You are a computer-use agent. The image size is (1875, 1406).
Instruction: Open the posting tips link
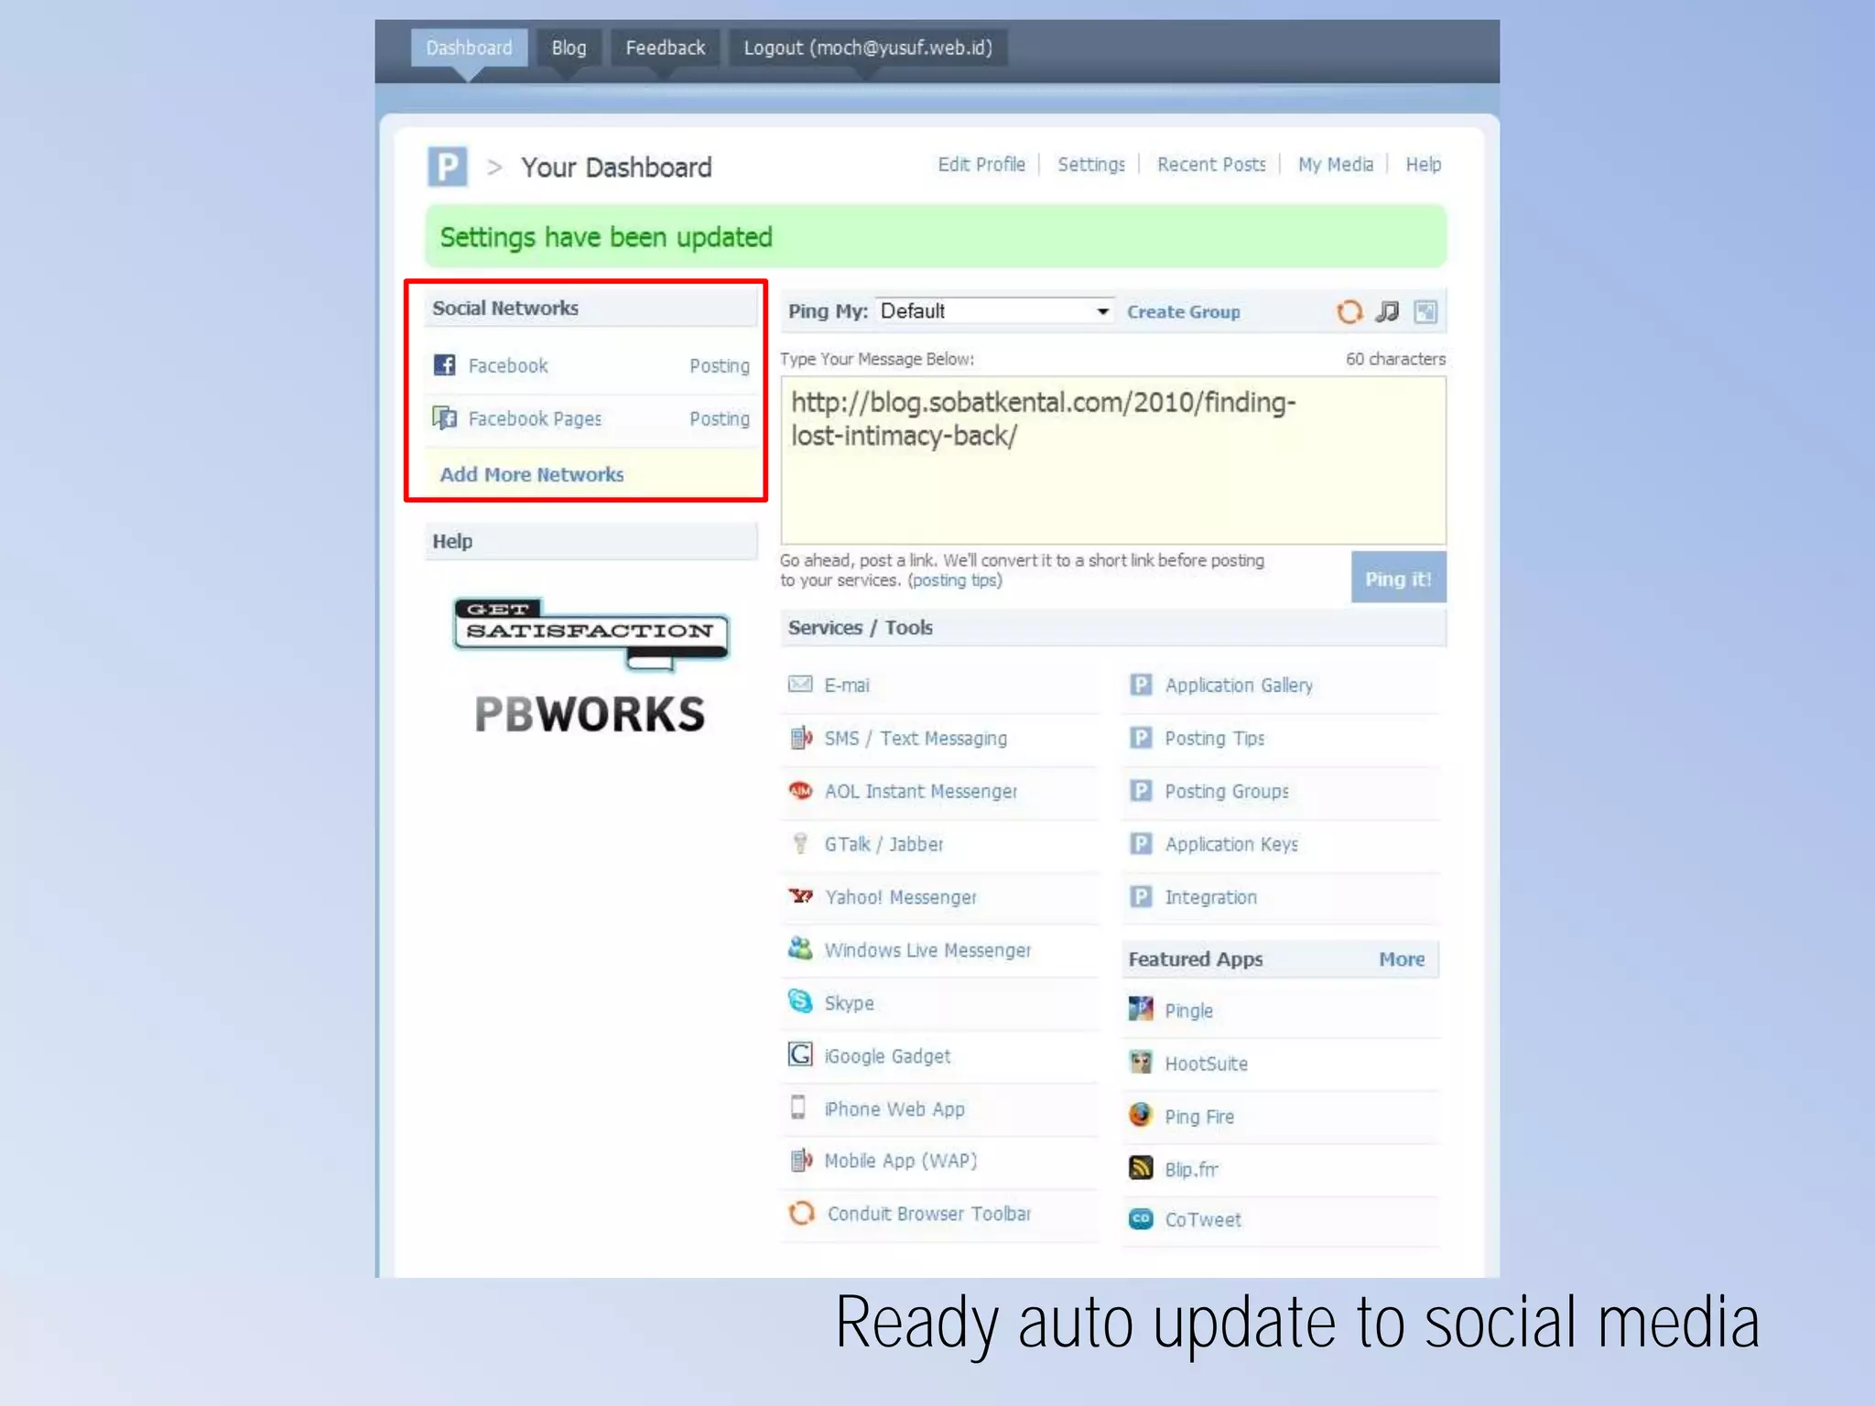(x=955, y=580)
